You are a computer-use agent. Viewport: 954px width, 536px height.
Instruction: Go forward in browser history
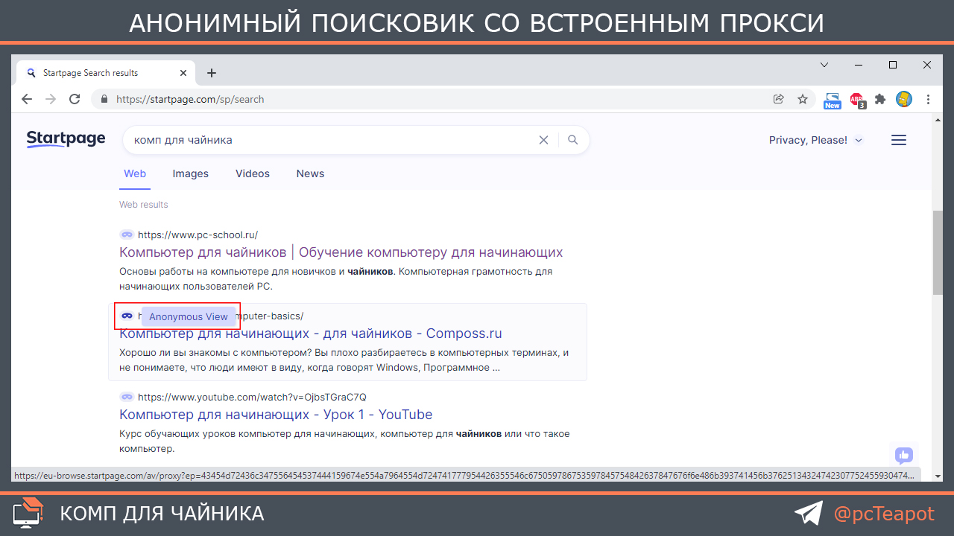(51, 99)
